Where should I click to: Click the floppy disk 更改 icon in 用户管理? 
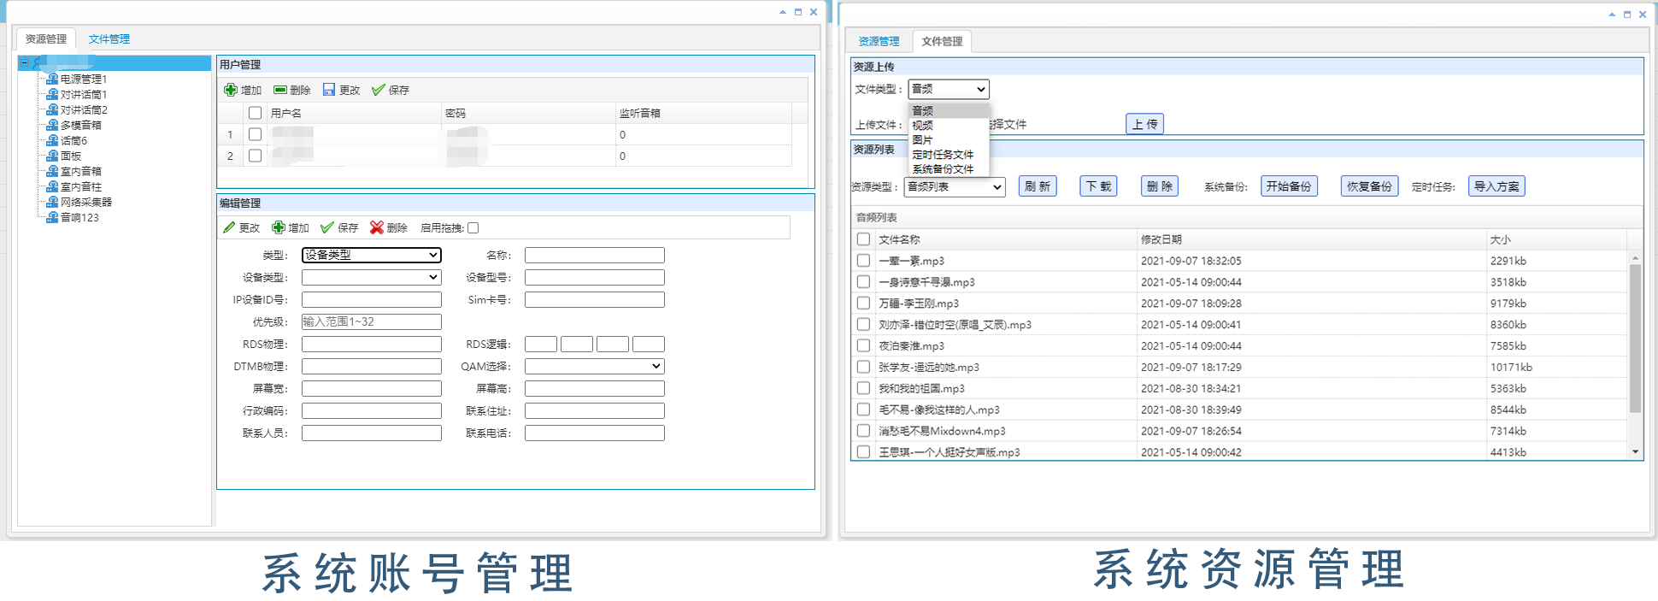coord(329,90)
